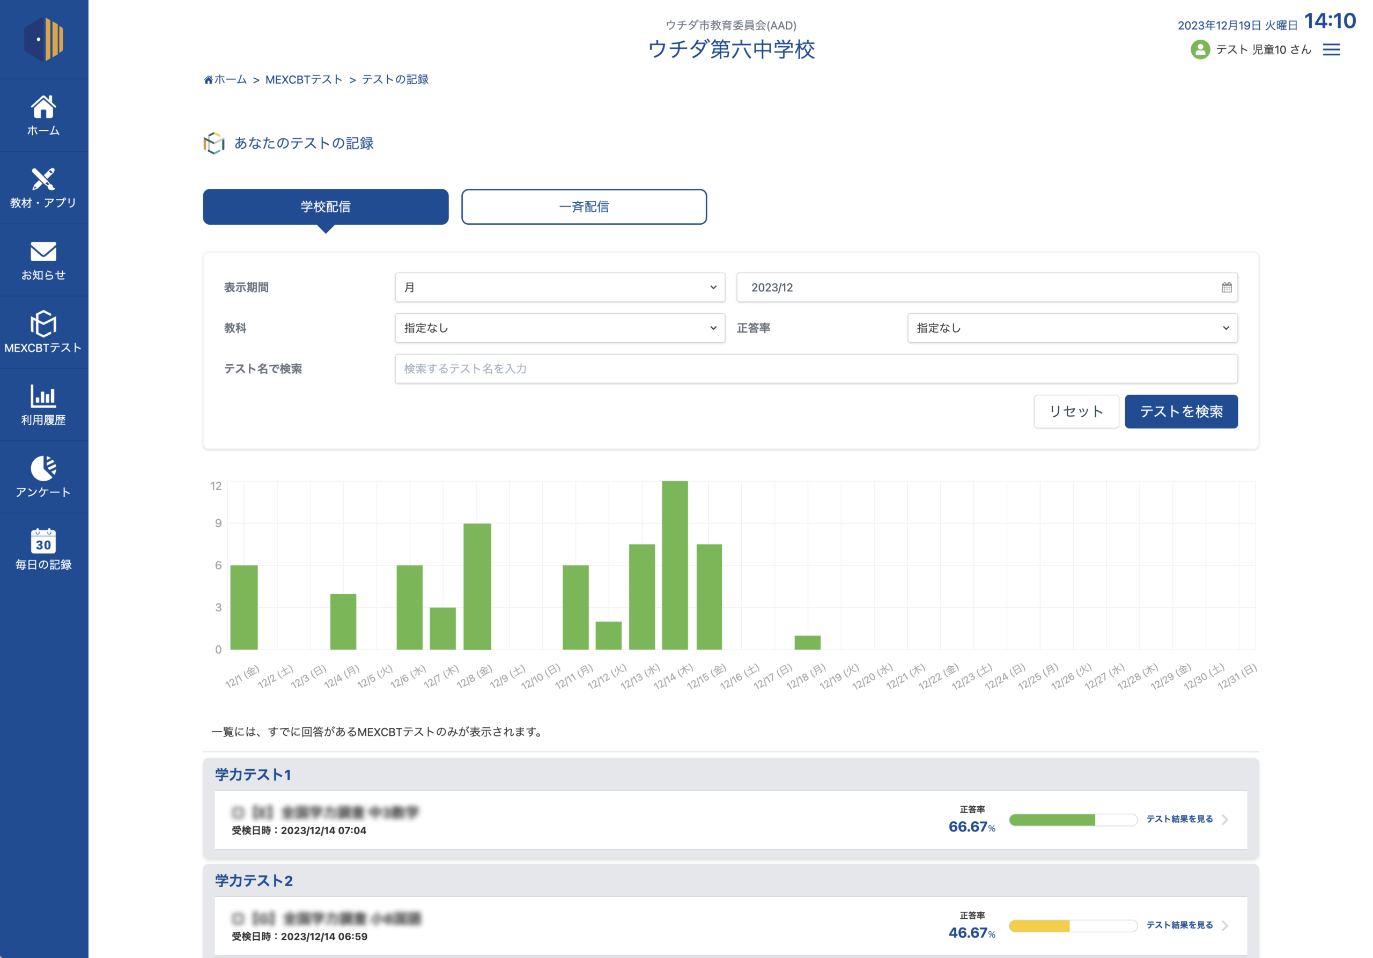The width and height of the screenshot is (1373, 958).
Task: Click the テストを検索 button
Action: (1180, 411)
